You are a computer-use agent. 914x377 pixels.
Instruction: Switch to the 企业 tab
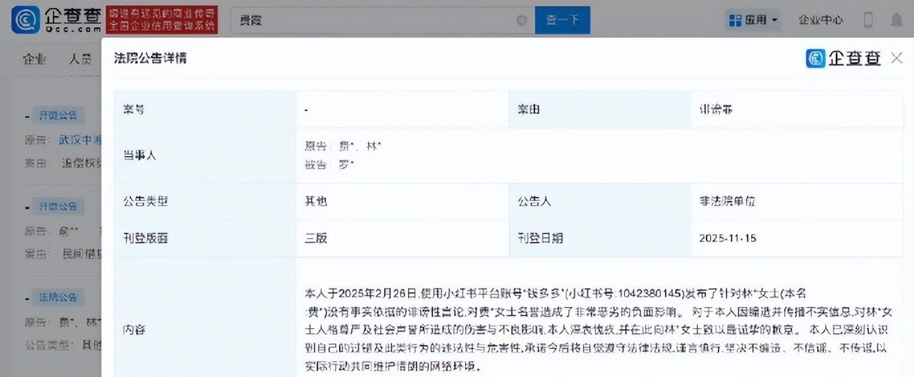point(34,59)
